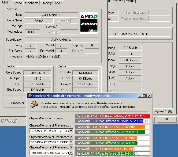Viewport: 178px width, 157px height.
Task: Click orange Int Buffered iSSE2 2585 MB/s bar
Action: click(x=113, y=138)
